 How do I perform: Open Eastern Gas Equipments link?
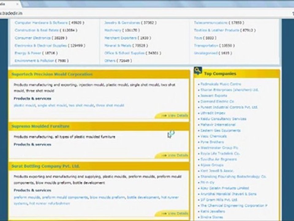point(221,131)
